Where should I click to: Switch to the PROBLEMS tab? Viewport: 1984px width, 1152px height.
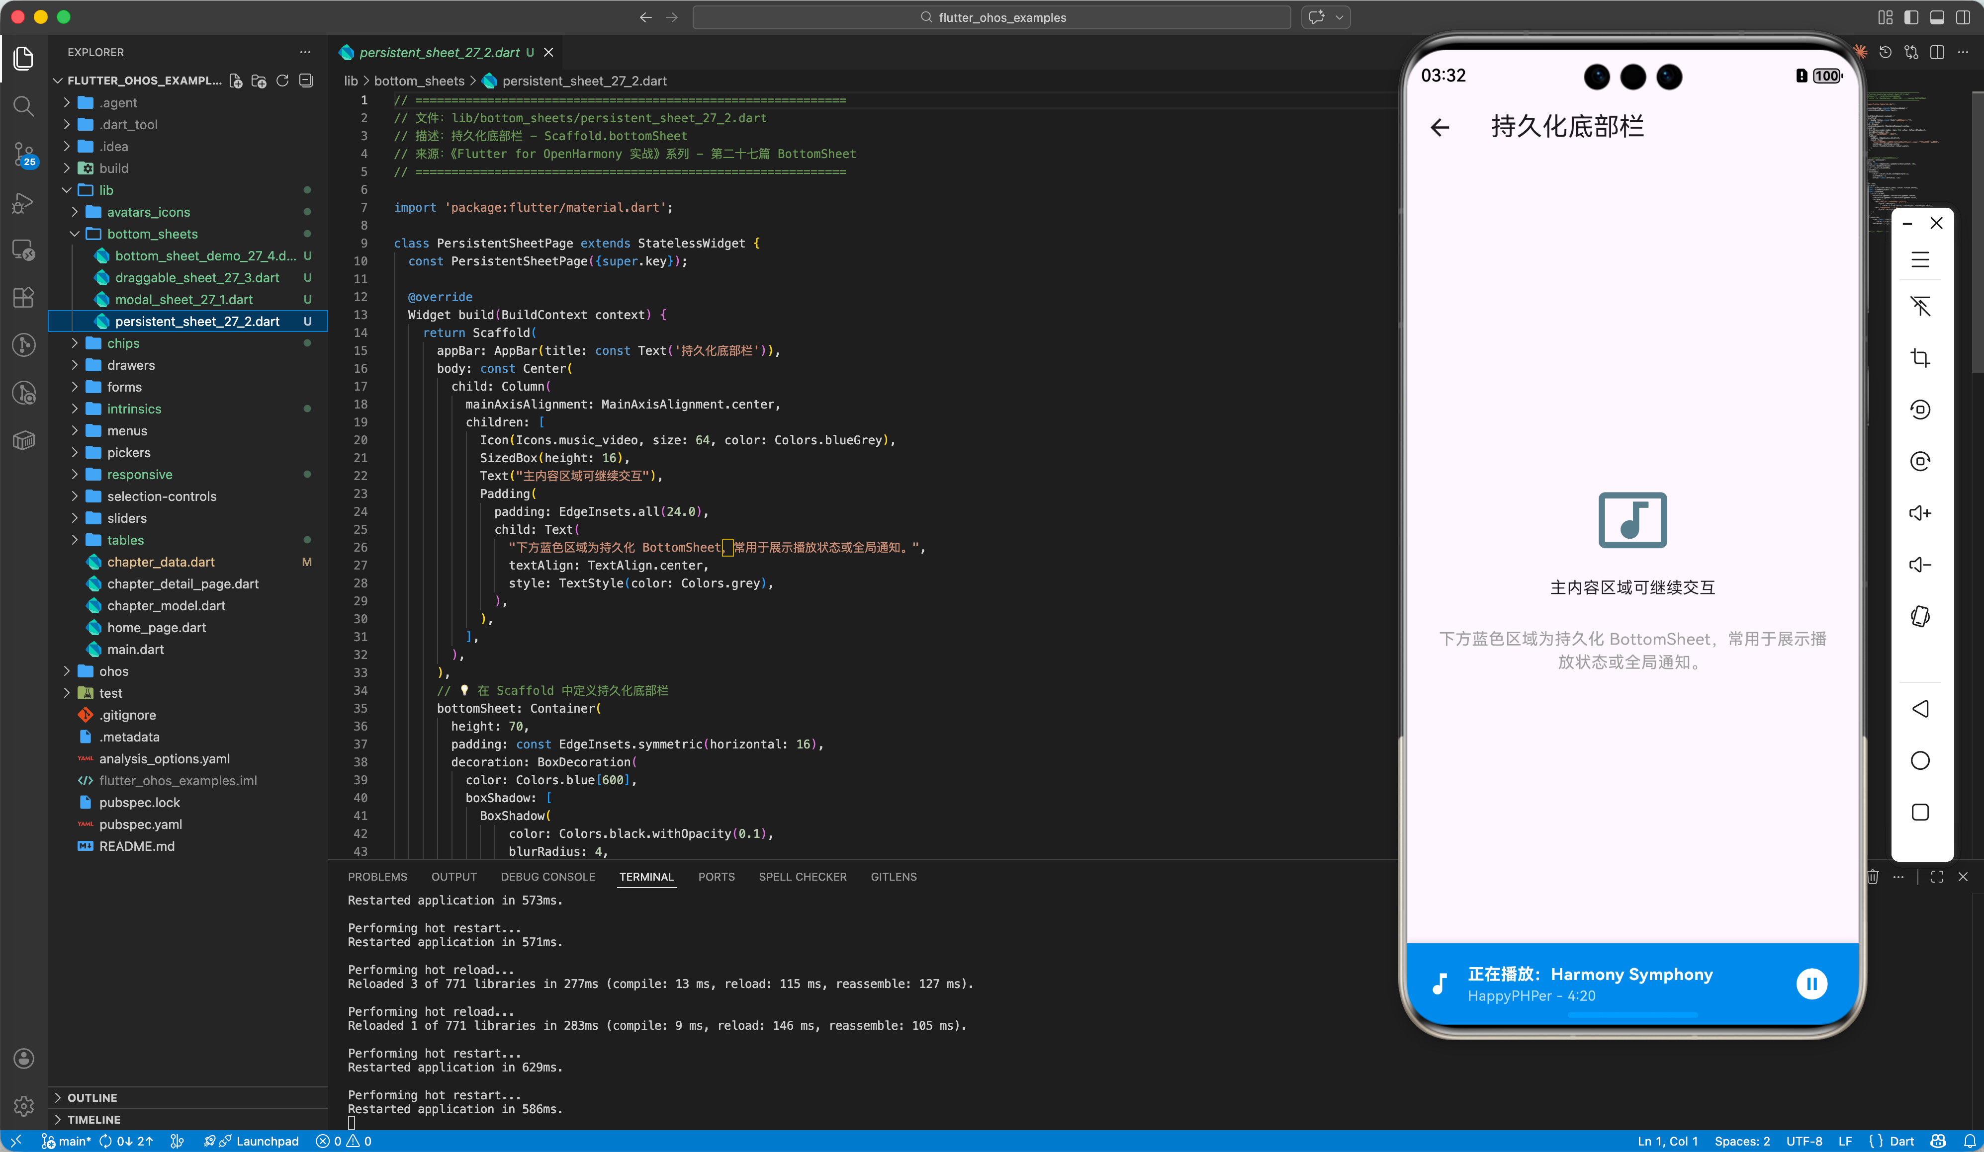pos(377,877)
